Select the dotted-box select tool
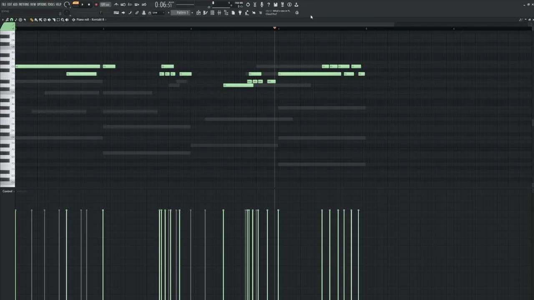This screenshot has height=300, width=534. coord(58,20)
